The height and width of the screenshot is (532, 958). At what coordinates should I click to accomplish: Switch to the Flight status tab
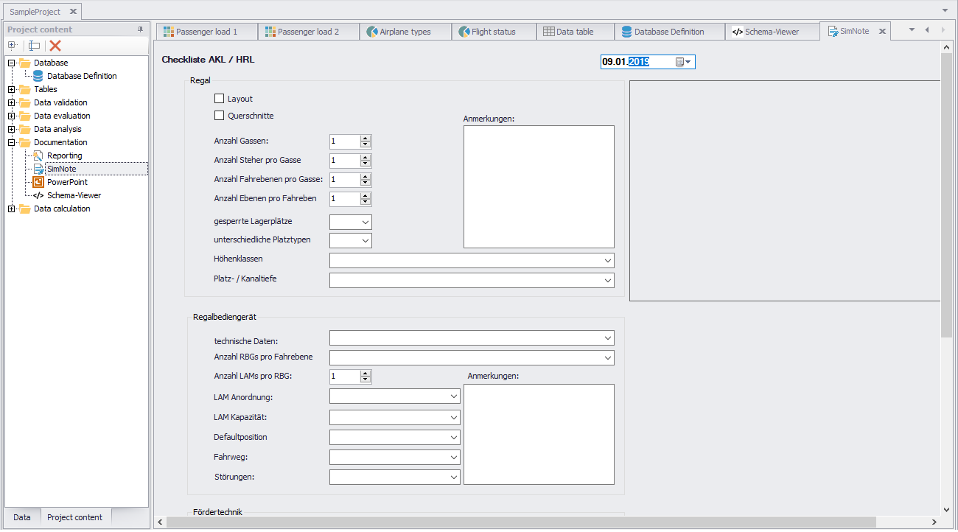click(494, 31)
